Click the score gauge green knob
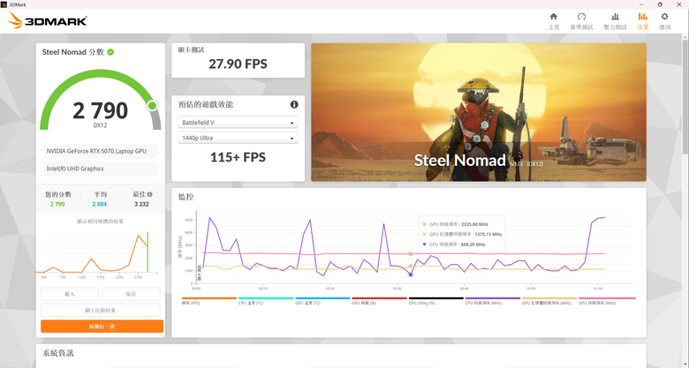Image resolution: width=689 pixels, height=368 pixels. [x=153, y=105]
